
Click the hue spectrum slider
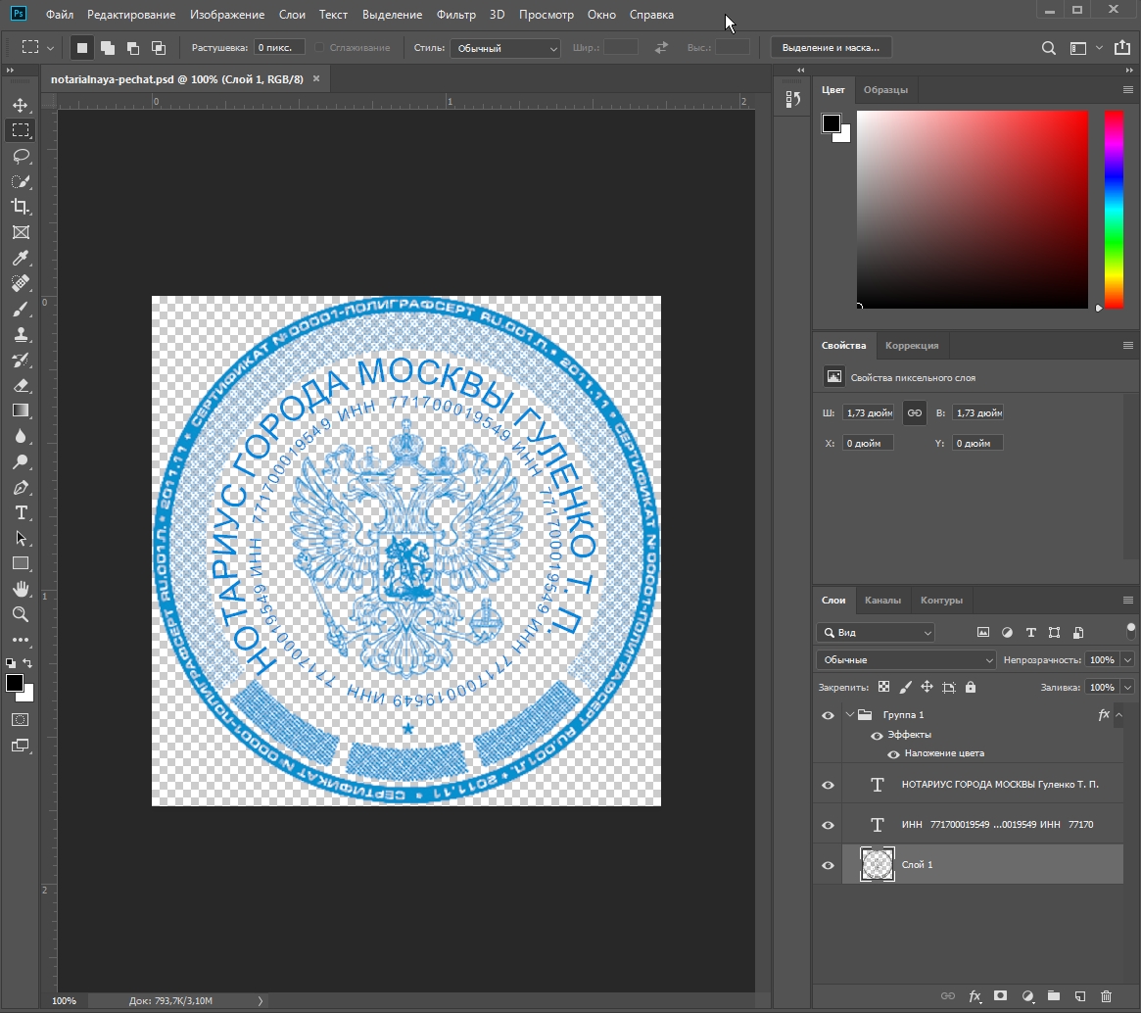point(1115,210)
